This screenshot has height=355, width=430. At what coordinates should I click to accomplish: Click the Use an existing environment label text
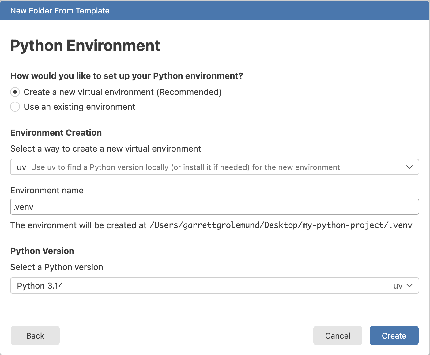tap(79, 107)
